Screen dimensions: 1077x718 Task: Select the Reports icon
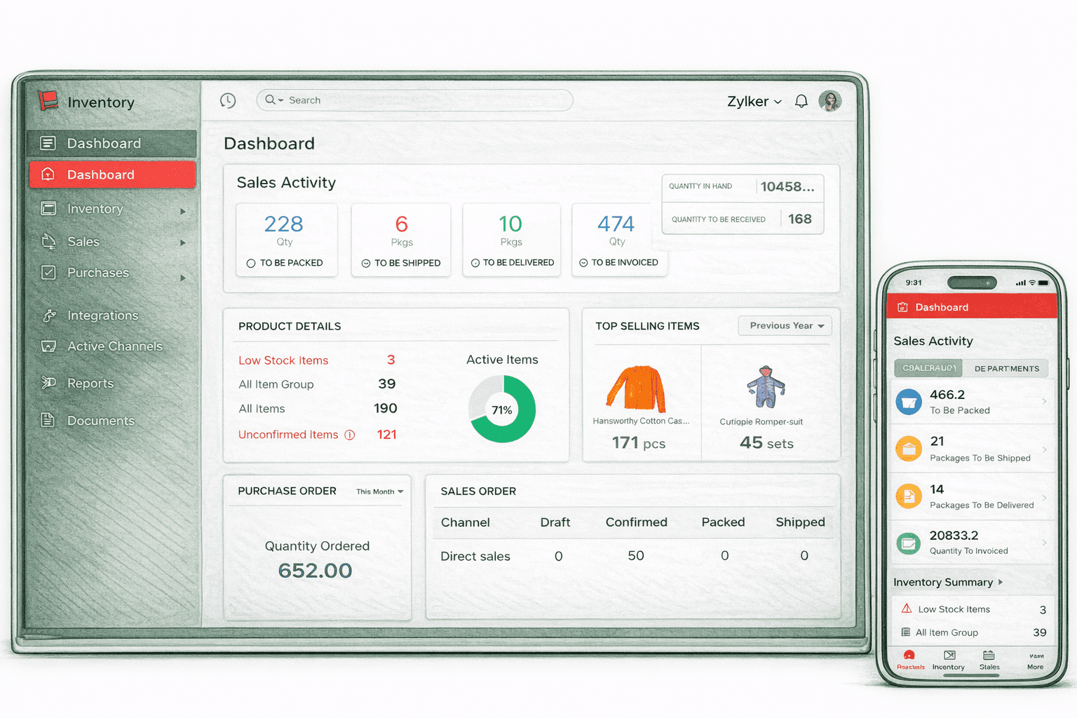coord(48,383)
